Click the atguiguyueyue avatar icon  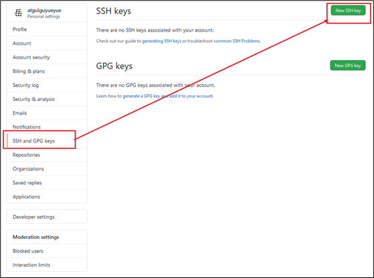18,13
